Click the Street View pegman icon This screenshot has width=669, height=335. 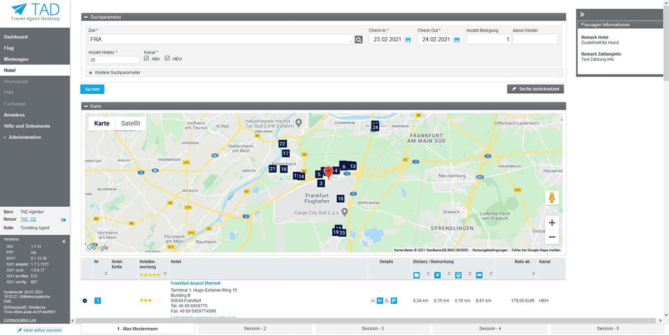pyautogui.click(x=551, y=198)
